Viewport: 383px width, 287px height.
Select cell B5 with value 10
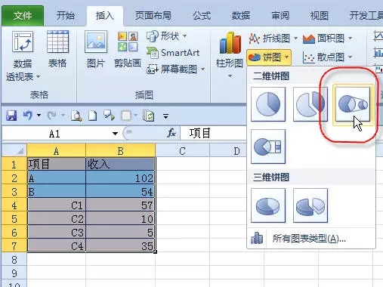(120, 218)
